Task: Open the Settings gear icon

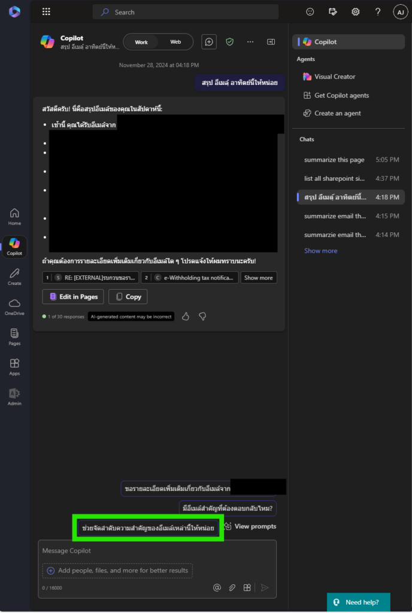Action: (355, 12)
